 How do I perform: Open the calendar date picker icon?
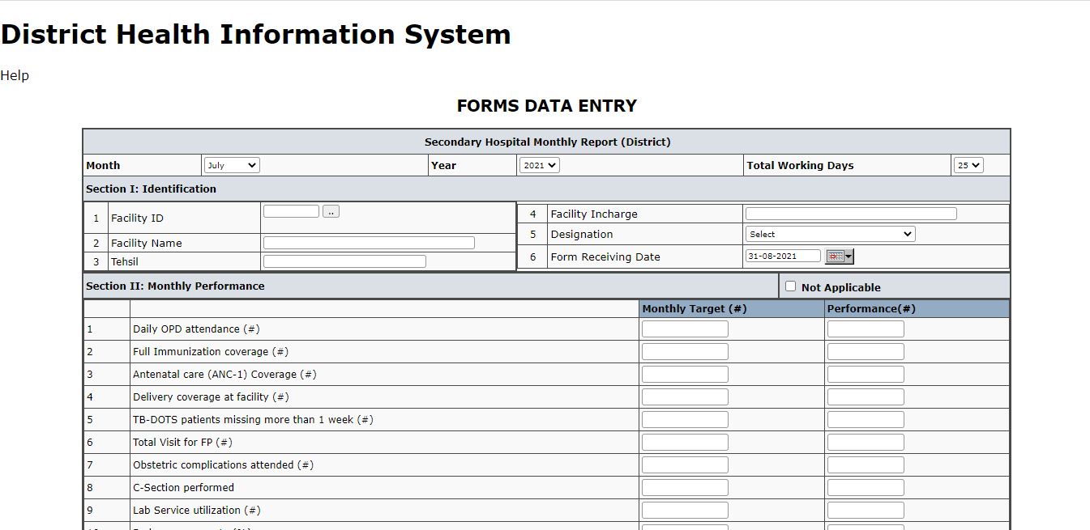pyautogui.click(x=839, y=257)
